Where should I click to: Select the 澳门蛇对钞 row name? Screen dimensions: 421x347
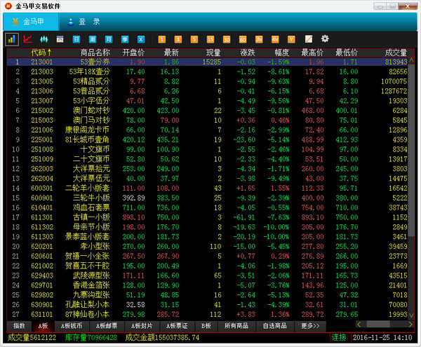click(x=91, y=111)
